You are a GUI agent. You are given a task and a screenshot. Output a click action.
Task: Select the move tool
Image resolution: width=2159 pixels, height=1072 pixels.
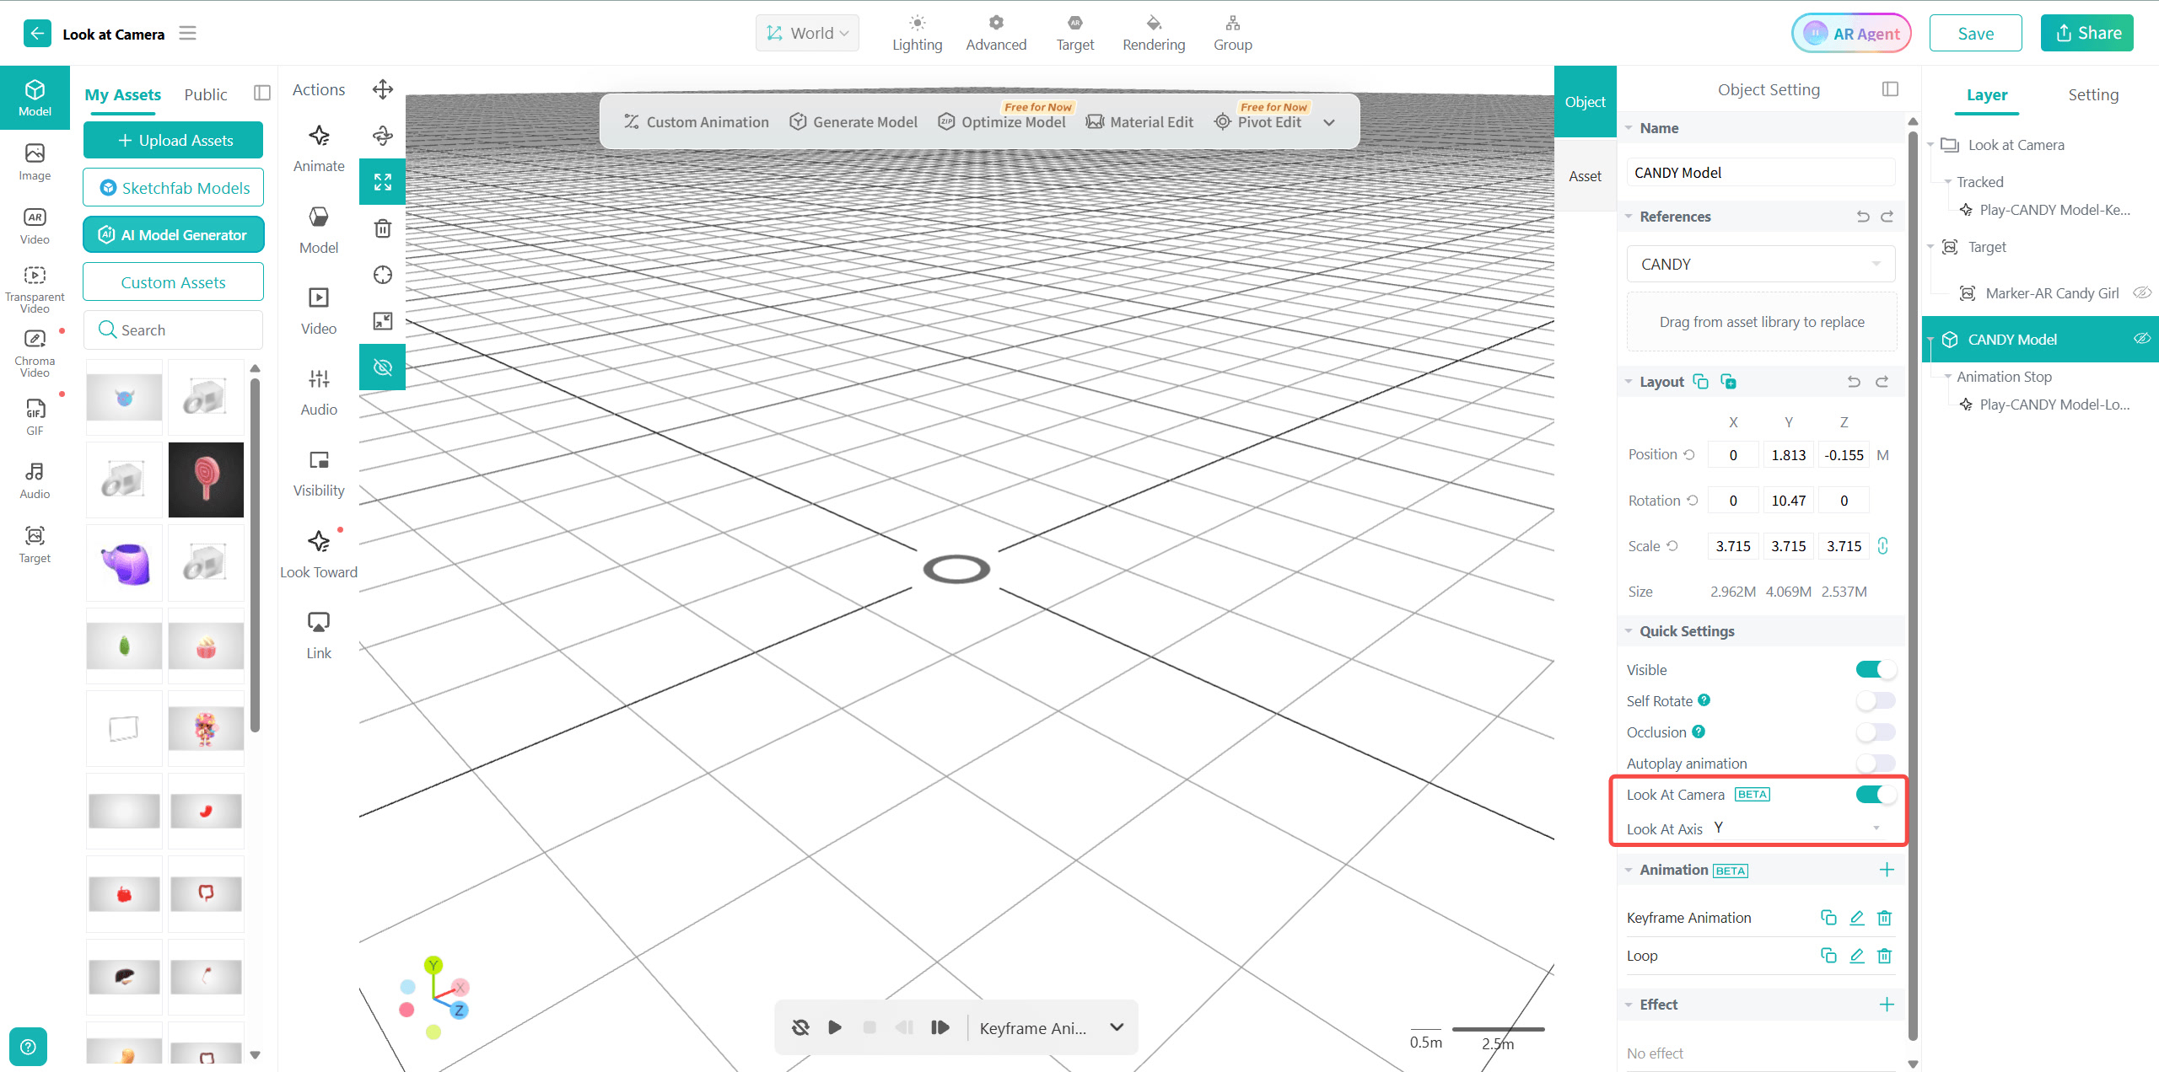[383, 89]
